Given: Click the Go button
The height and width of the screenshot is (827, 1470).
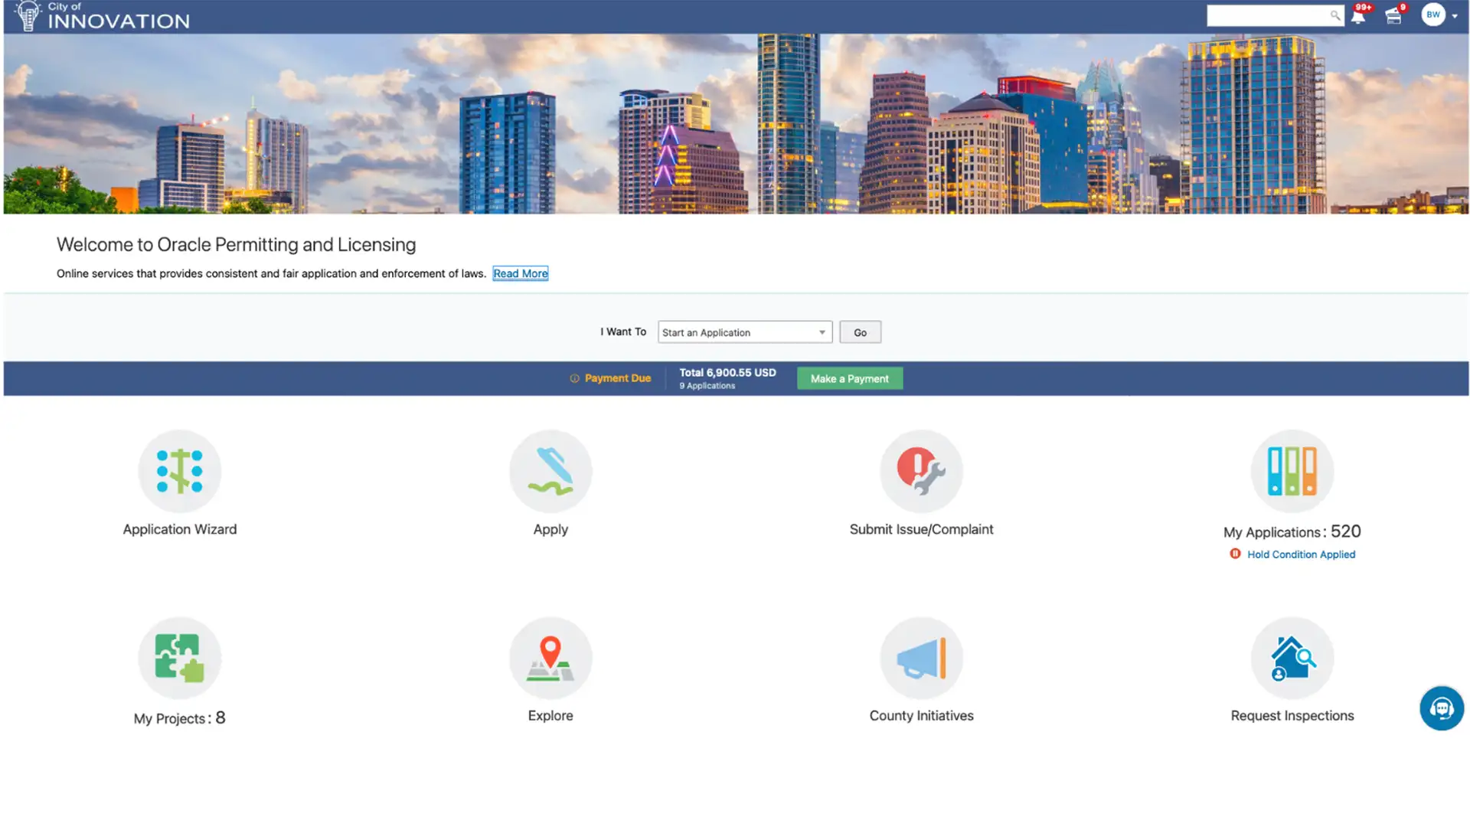Looking at the screenshot, I should [x=860, y=332].
